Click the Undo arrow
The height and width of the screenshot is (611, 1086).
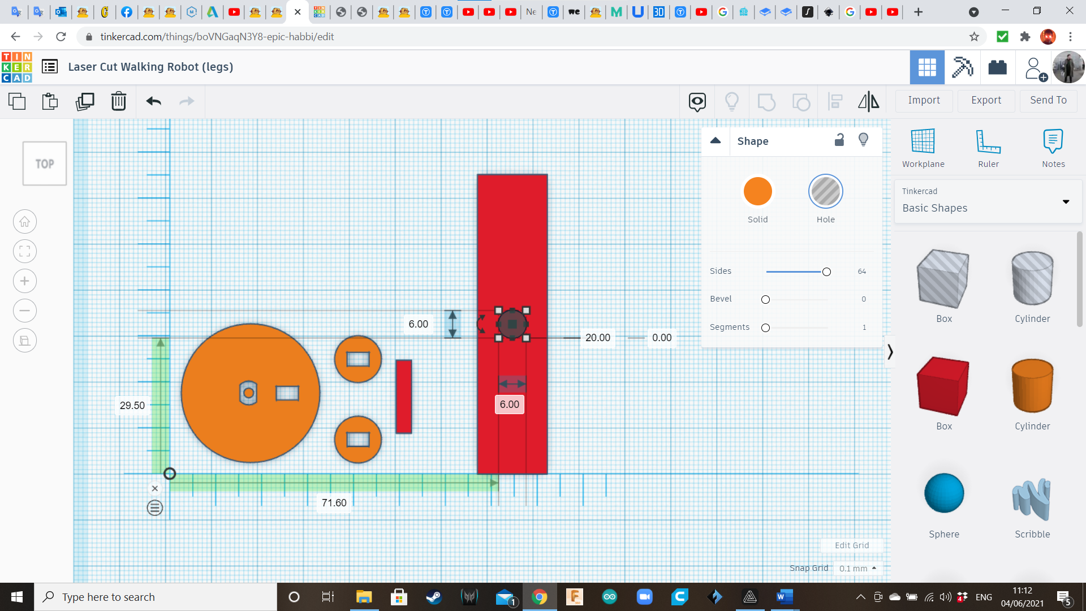[153, 102]
